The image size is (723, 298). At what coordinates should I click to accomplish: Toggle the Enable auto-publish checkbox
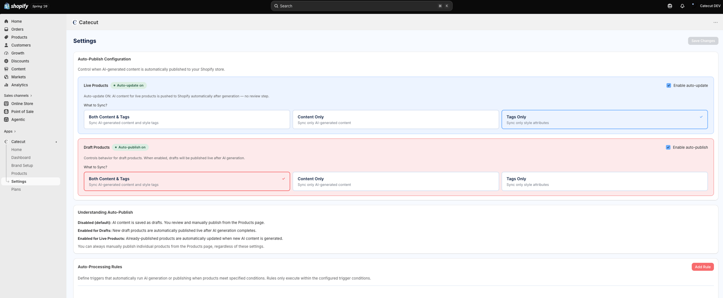click(x=668, y=147)
